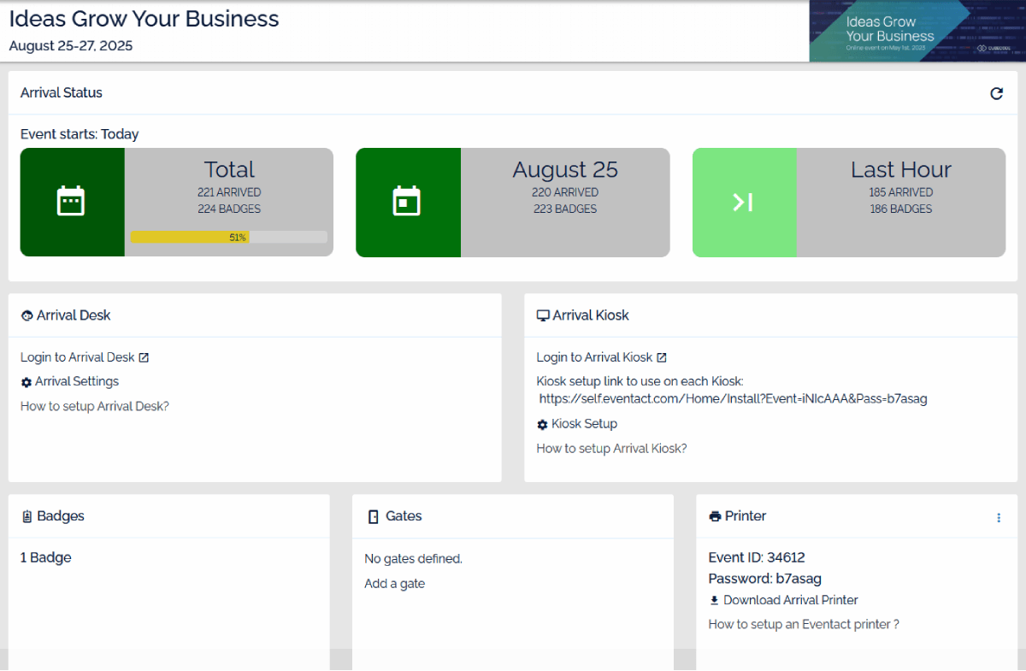The width and height of the screenshot is (1026, 671).
Task: Open How to setup an Eventact printer
Action: [x=804, y=624]
